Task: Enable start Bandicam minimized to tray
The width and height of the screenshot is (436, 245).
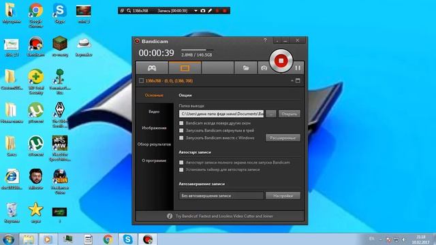Action: pos(181,130)
